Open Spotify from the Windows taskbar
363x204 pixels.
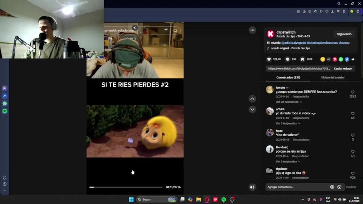(224, 199)
